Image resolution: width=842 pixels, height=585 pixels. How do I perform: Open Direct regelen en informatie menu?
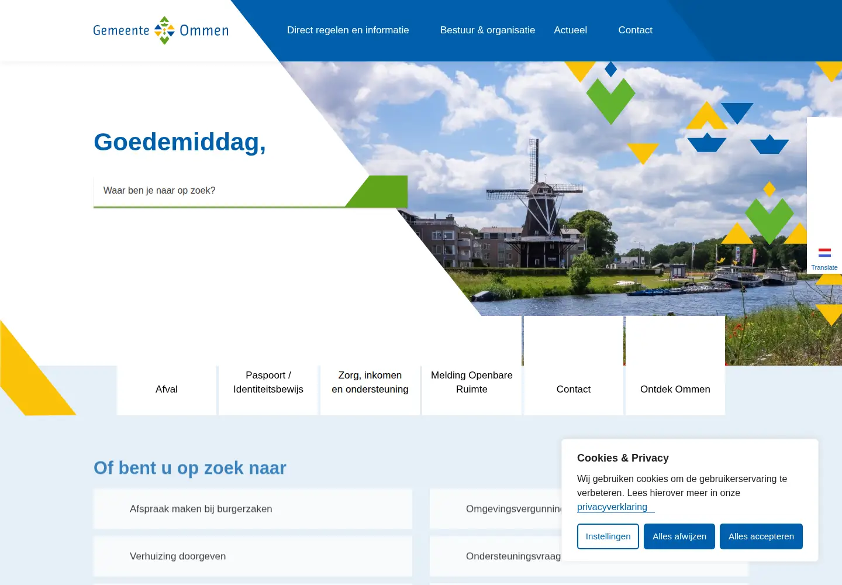point(348,30)
